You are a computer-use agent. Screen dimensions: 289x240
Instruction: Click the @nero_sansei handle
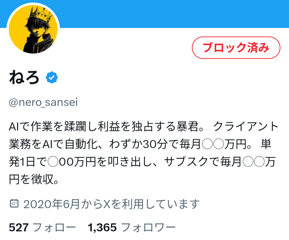43,102
